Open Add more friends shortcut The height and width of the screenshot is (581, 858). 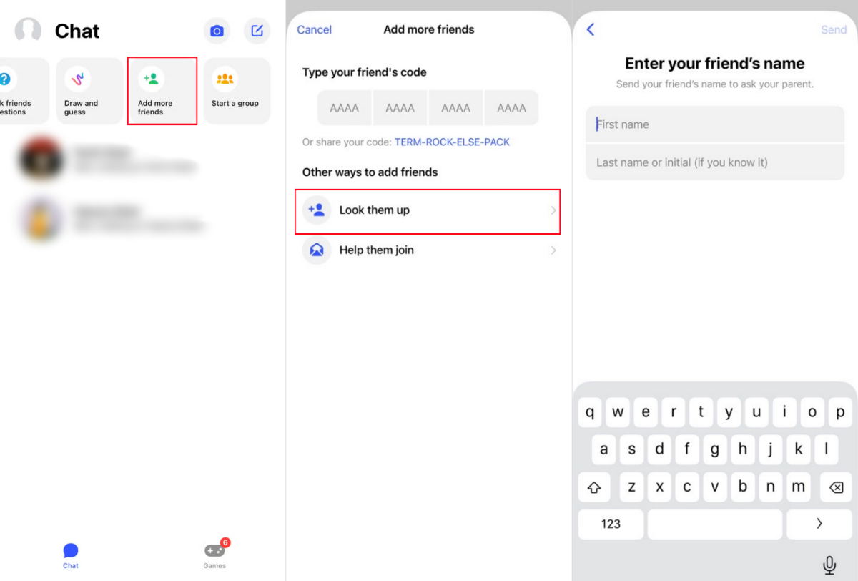(162, 91)
